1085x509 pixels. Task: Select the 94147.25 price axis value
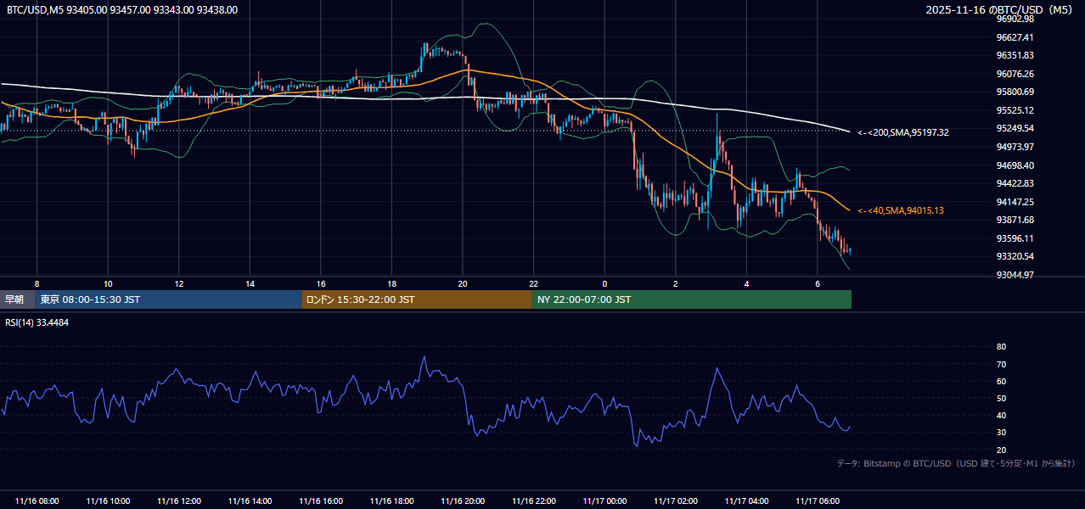click(1015, 202)
